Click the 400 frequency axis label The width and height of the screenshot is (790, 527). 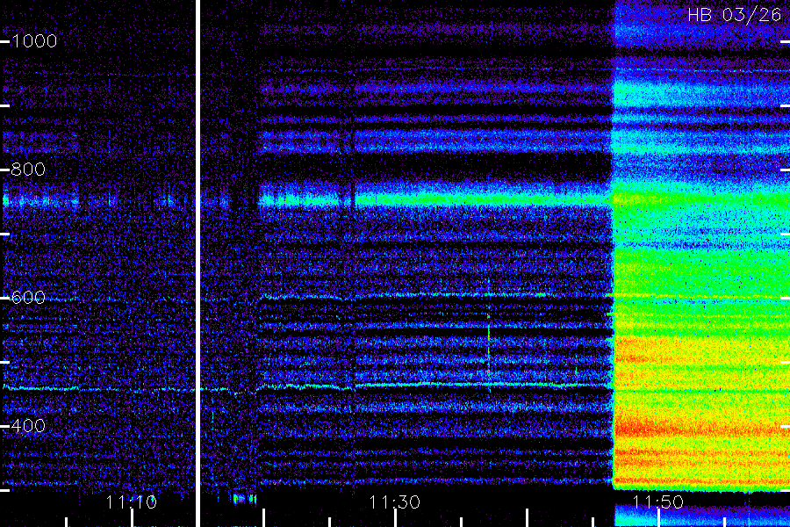click(x=28, y=425)
